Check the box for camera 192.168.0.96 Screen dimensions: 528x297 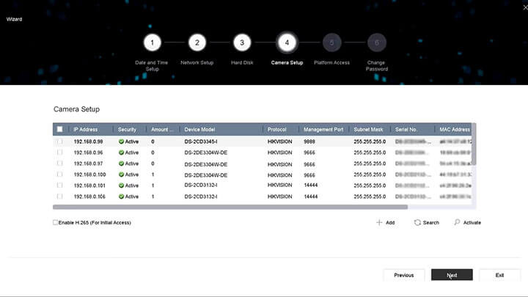(x=60, y=153)
